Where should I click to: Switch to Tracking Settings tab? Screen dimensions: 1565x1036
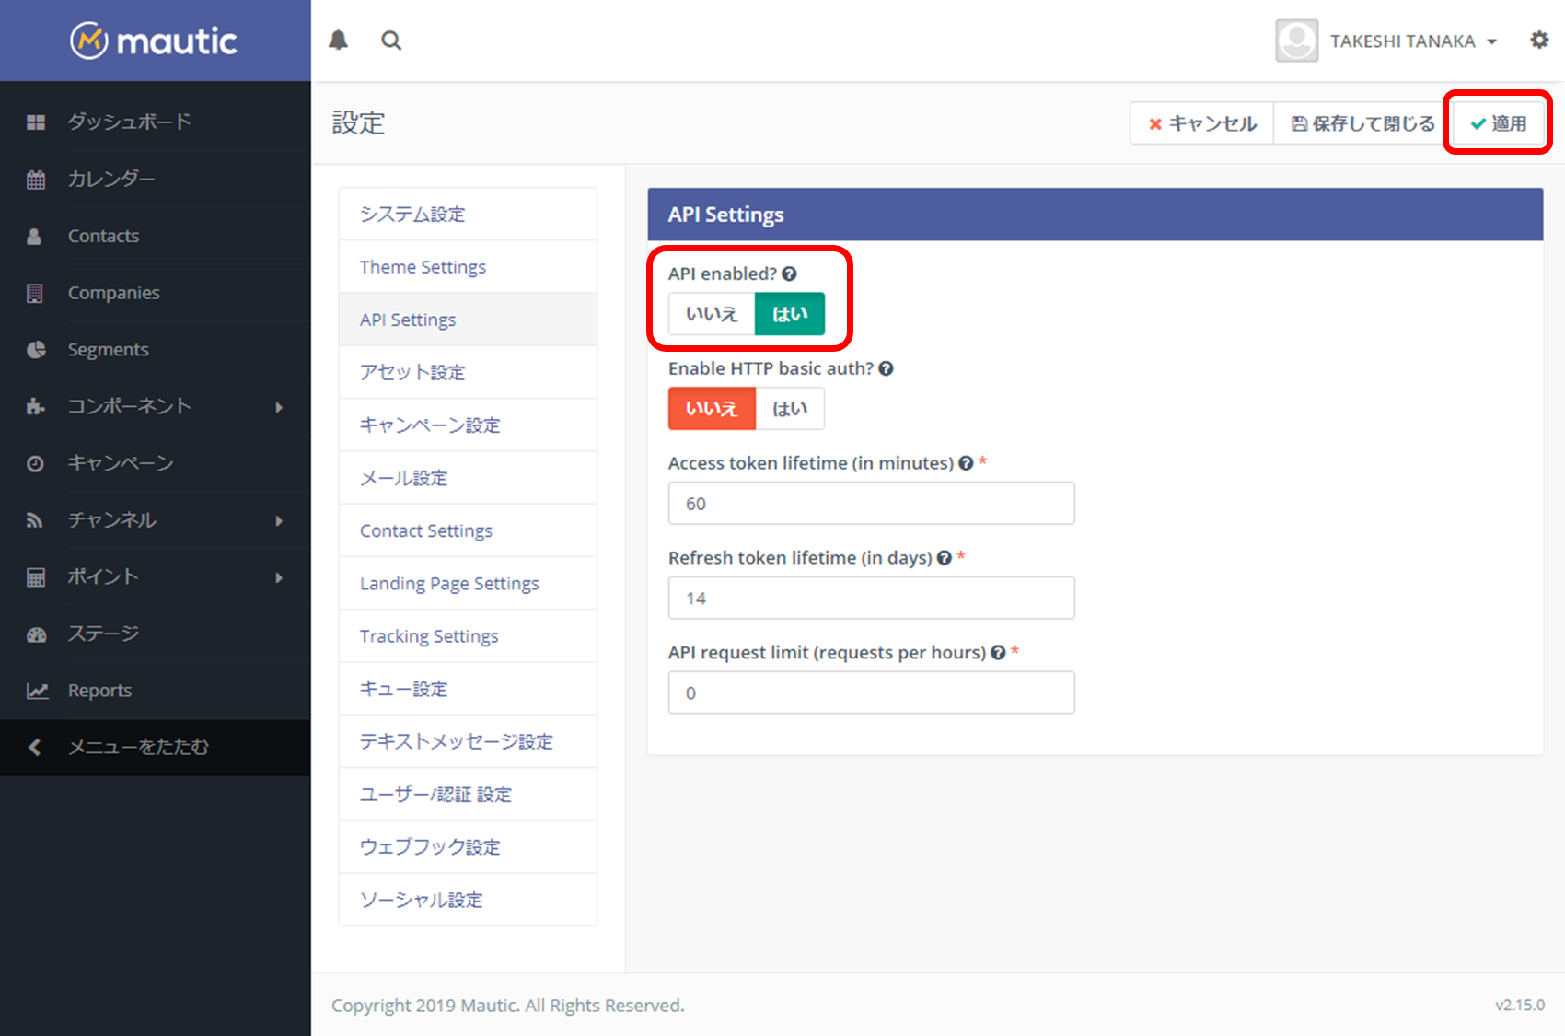point(428,636)
